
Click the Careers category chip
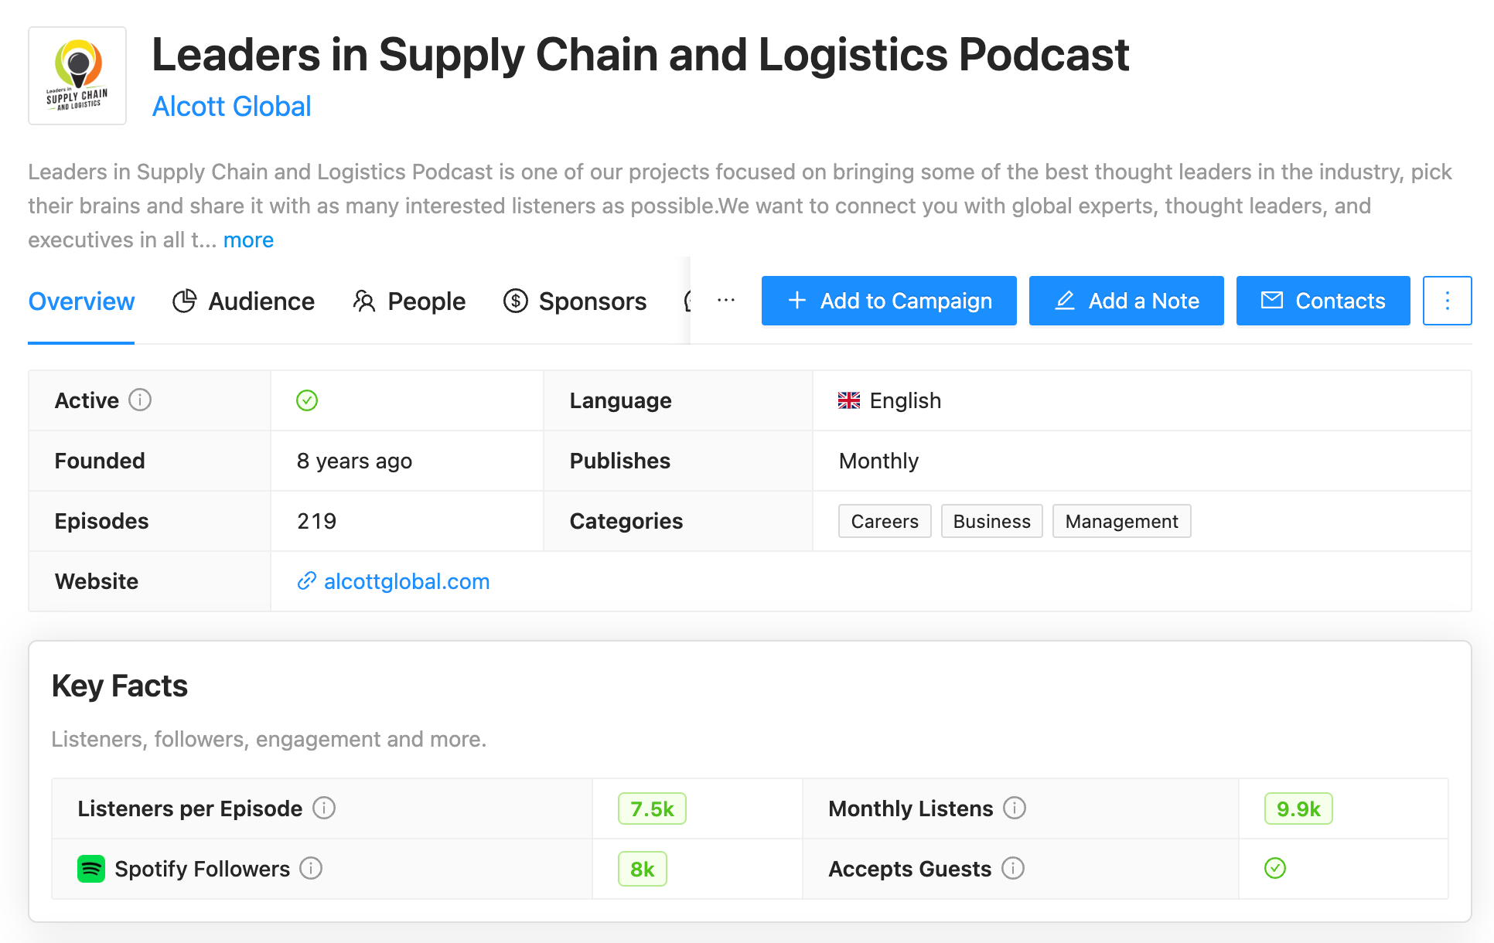884,521
